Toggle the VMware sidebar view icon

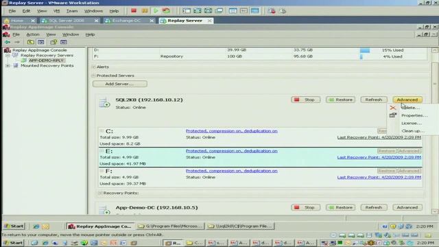pyautogui.click(x=187, y=11)
